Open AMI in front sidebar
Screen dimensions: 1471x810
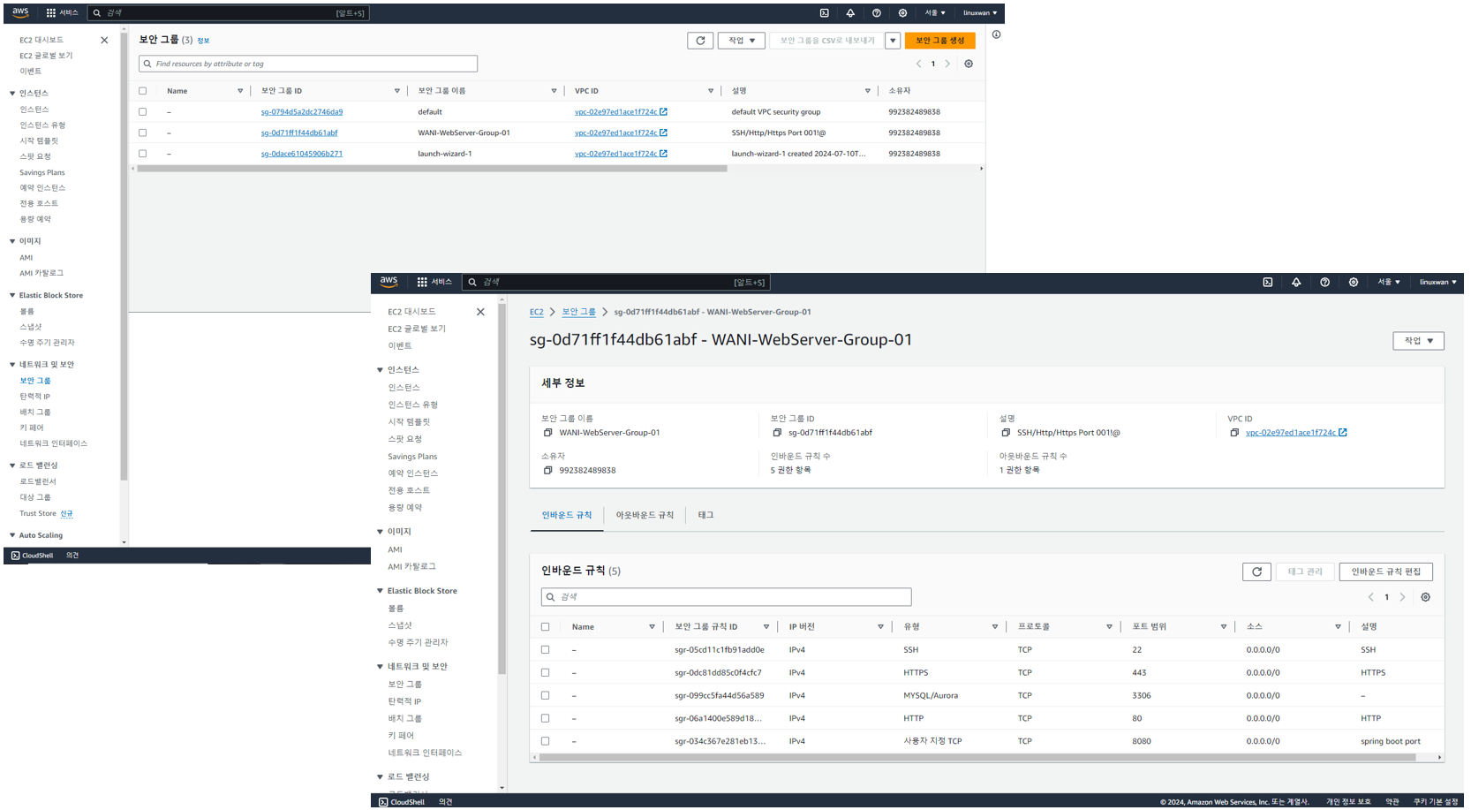pos(395,549)
